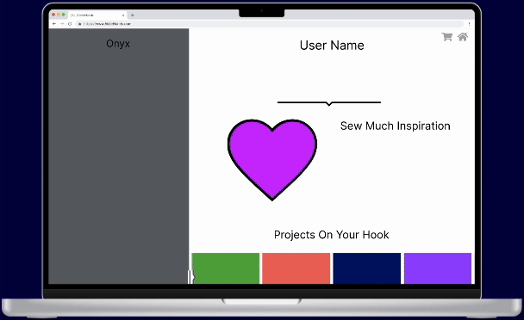Close the current browser tab

[x=123, y=15]
